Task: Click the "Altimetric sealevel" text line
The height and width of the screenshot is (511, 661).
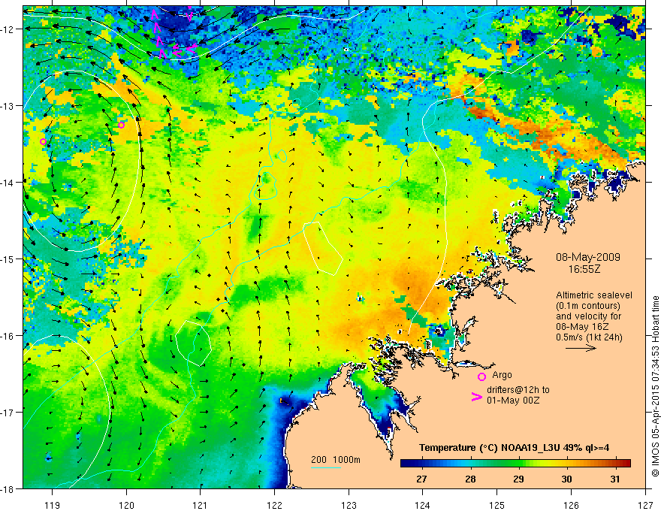Action: pyautogui.click(x=594, y=295)
